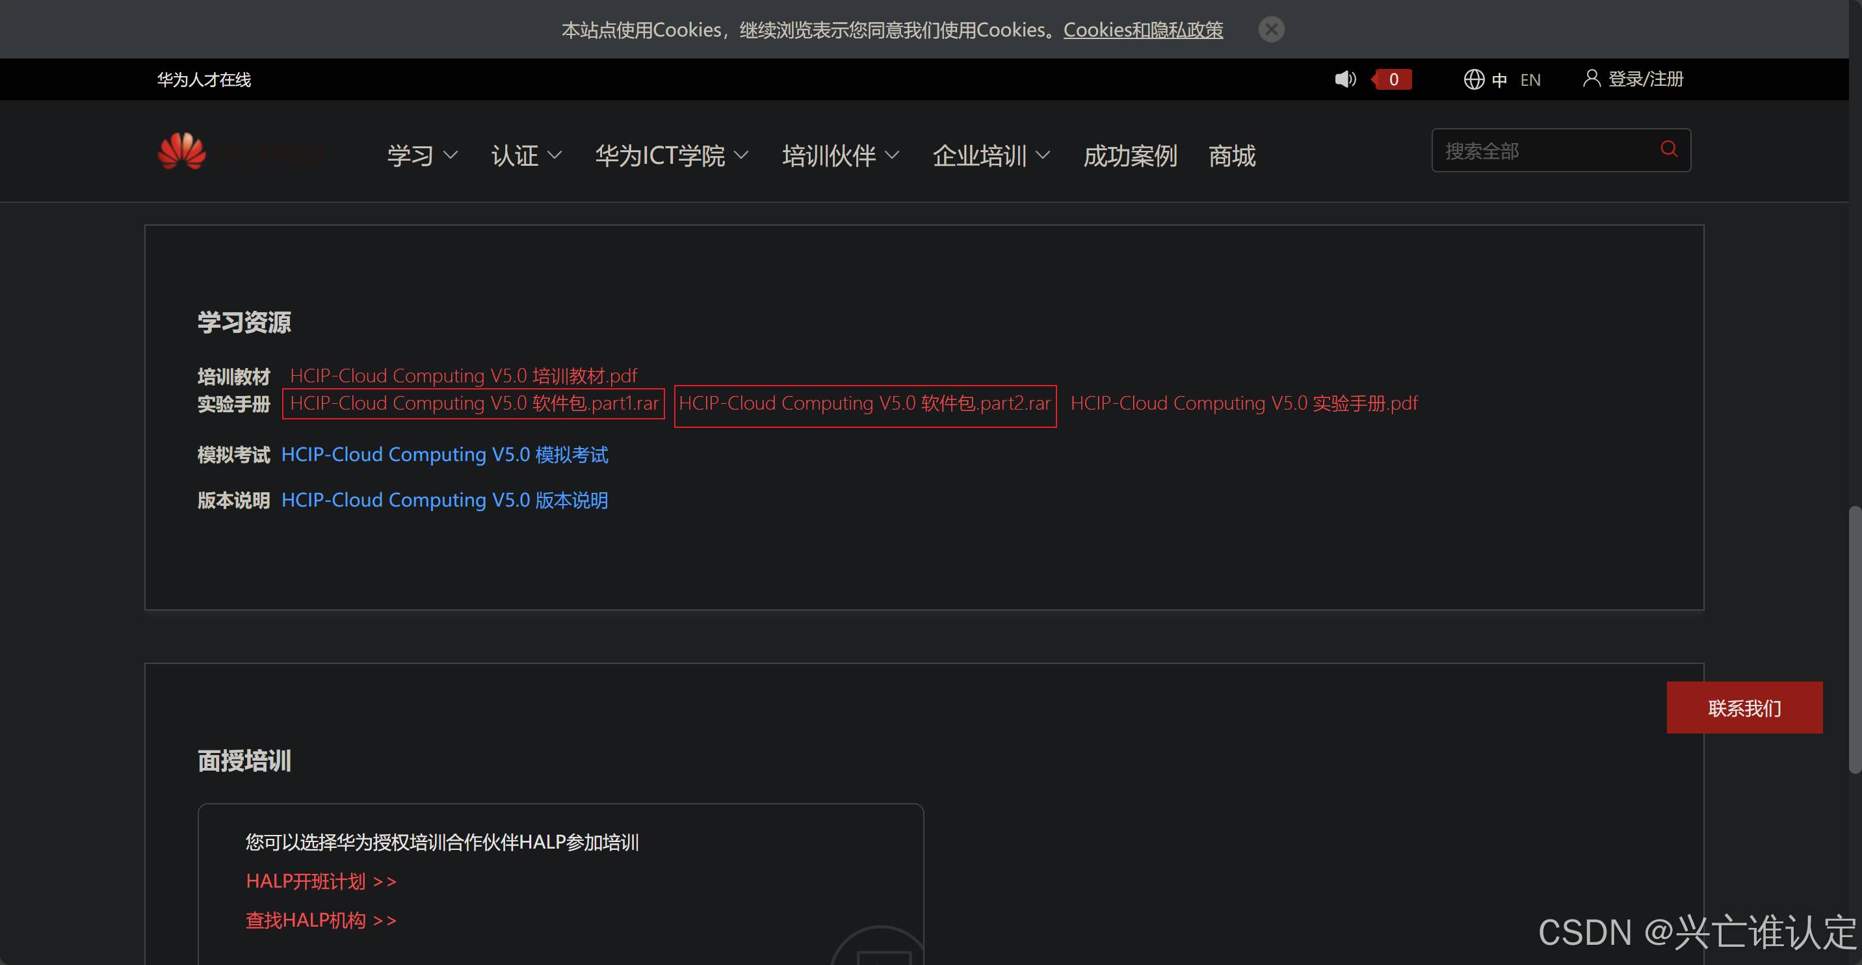The width and height of the screenshot is (1862, 965).
Task: Click the red search magnifier icon
Action: 1669,149
